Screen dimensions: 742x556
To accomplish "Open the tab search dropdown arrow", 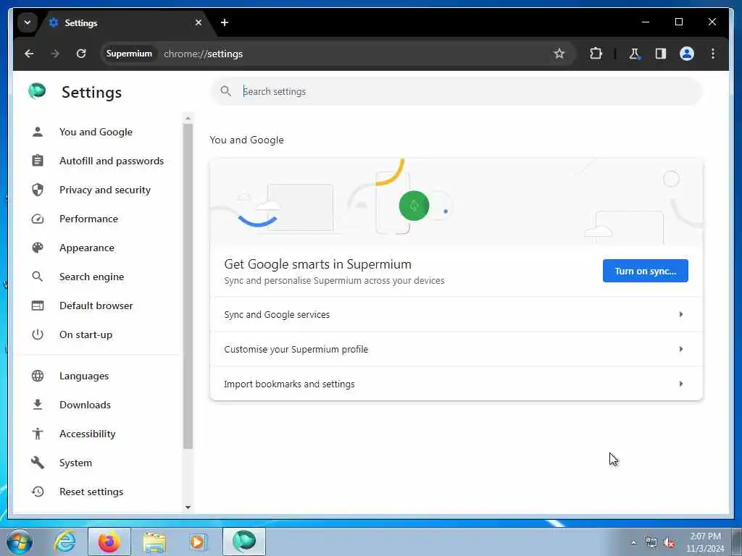I will pos(28,22).
